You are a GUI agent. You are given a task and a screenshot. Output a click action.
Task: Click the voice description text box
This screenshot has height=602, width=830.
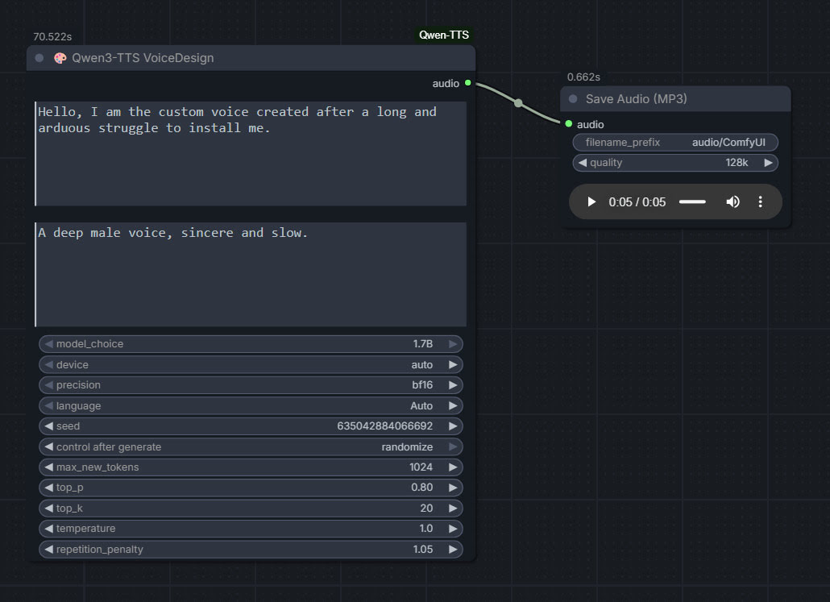251,274
